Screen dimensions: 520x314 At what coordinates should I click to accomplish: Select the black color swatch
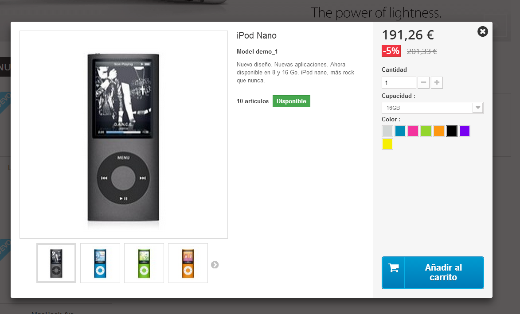pyautogui.click(x=452, y=131)
